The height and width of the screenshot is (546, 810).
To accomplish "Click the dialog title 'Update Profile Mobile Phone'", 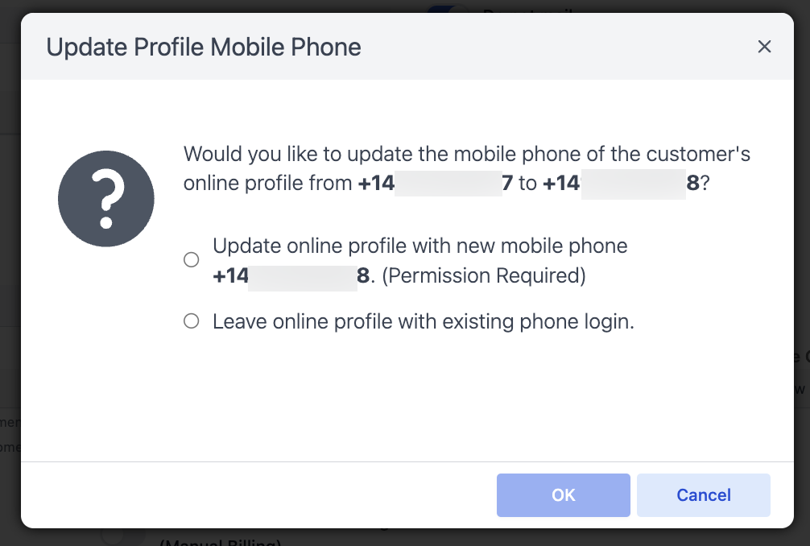I will pyautogui.click(x=204, y=47).
